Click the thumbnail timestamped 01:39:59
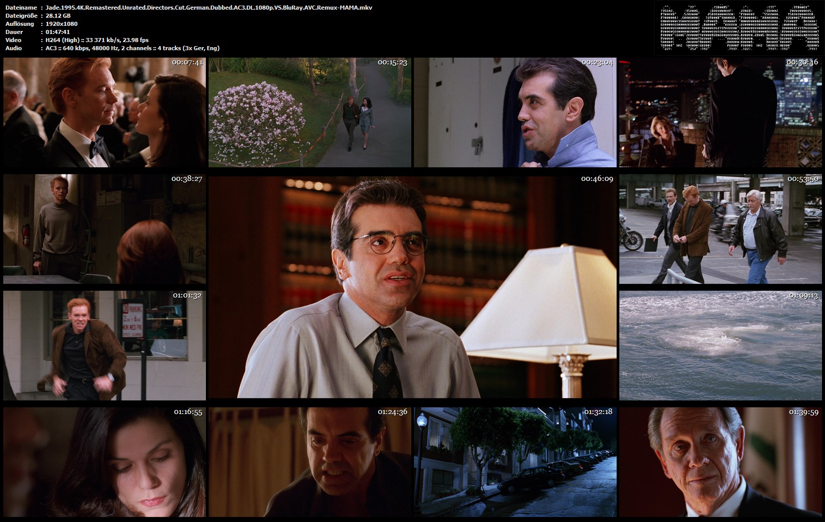Screen dimensions: 825x522 click(x=721, y=462)
